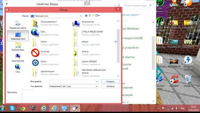Click the Back navigation icon in Обзор
200x113 pixels.
(x=86, y=15)
